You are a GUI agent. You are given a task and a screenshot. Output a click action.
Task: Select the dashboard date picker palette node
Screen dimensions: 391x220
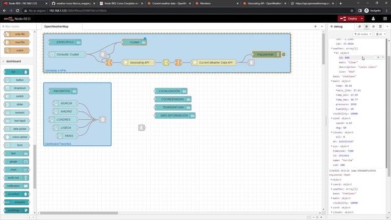(17, 129)
